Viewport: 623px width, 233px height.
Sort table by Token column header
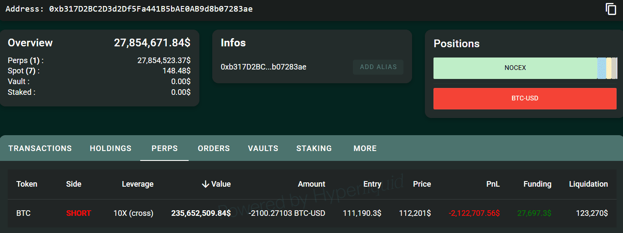tap(27, 184)
